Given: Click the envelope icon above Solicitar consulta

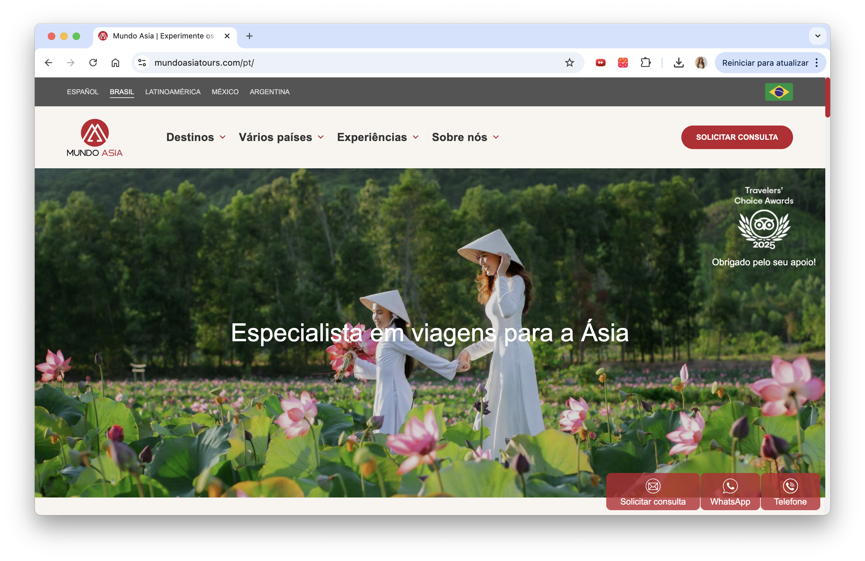Looking at the screenshot, I should [653, 486].
